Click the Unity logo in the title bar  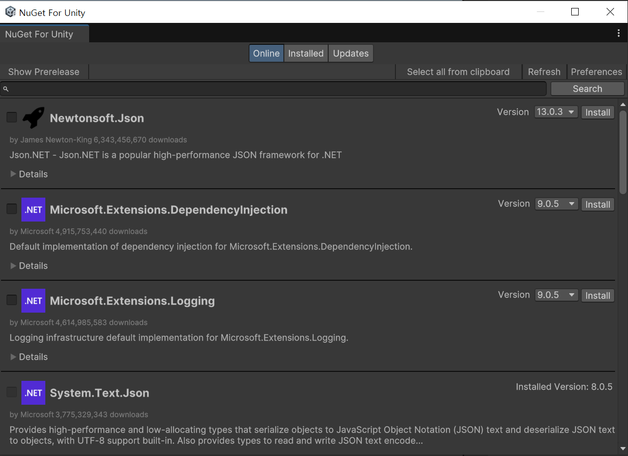pos(10,12)
